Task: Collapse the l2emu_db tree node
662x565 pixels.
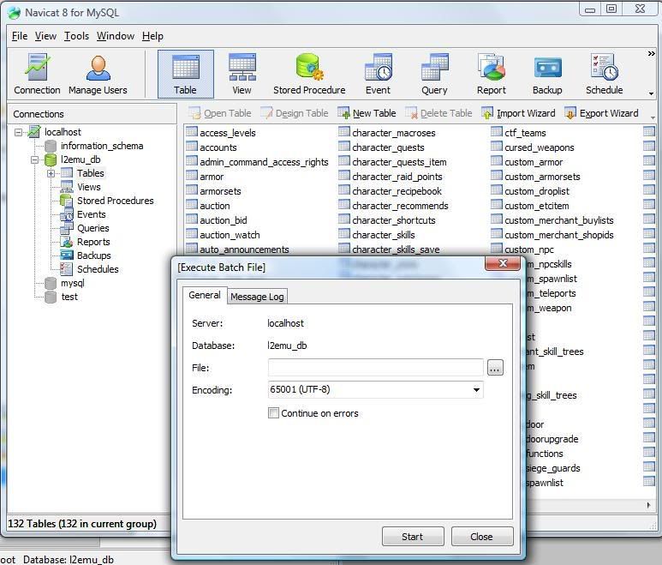Action: tap(34, 159)
